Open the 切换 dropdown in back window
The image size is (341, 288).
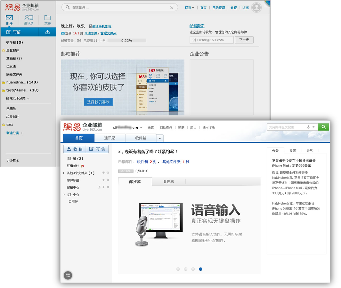click(x=189, y=8)
